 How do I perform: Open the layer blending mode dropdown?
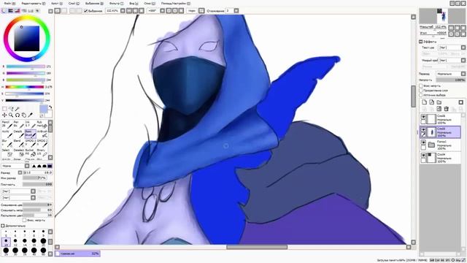451,74
